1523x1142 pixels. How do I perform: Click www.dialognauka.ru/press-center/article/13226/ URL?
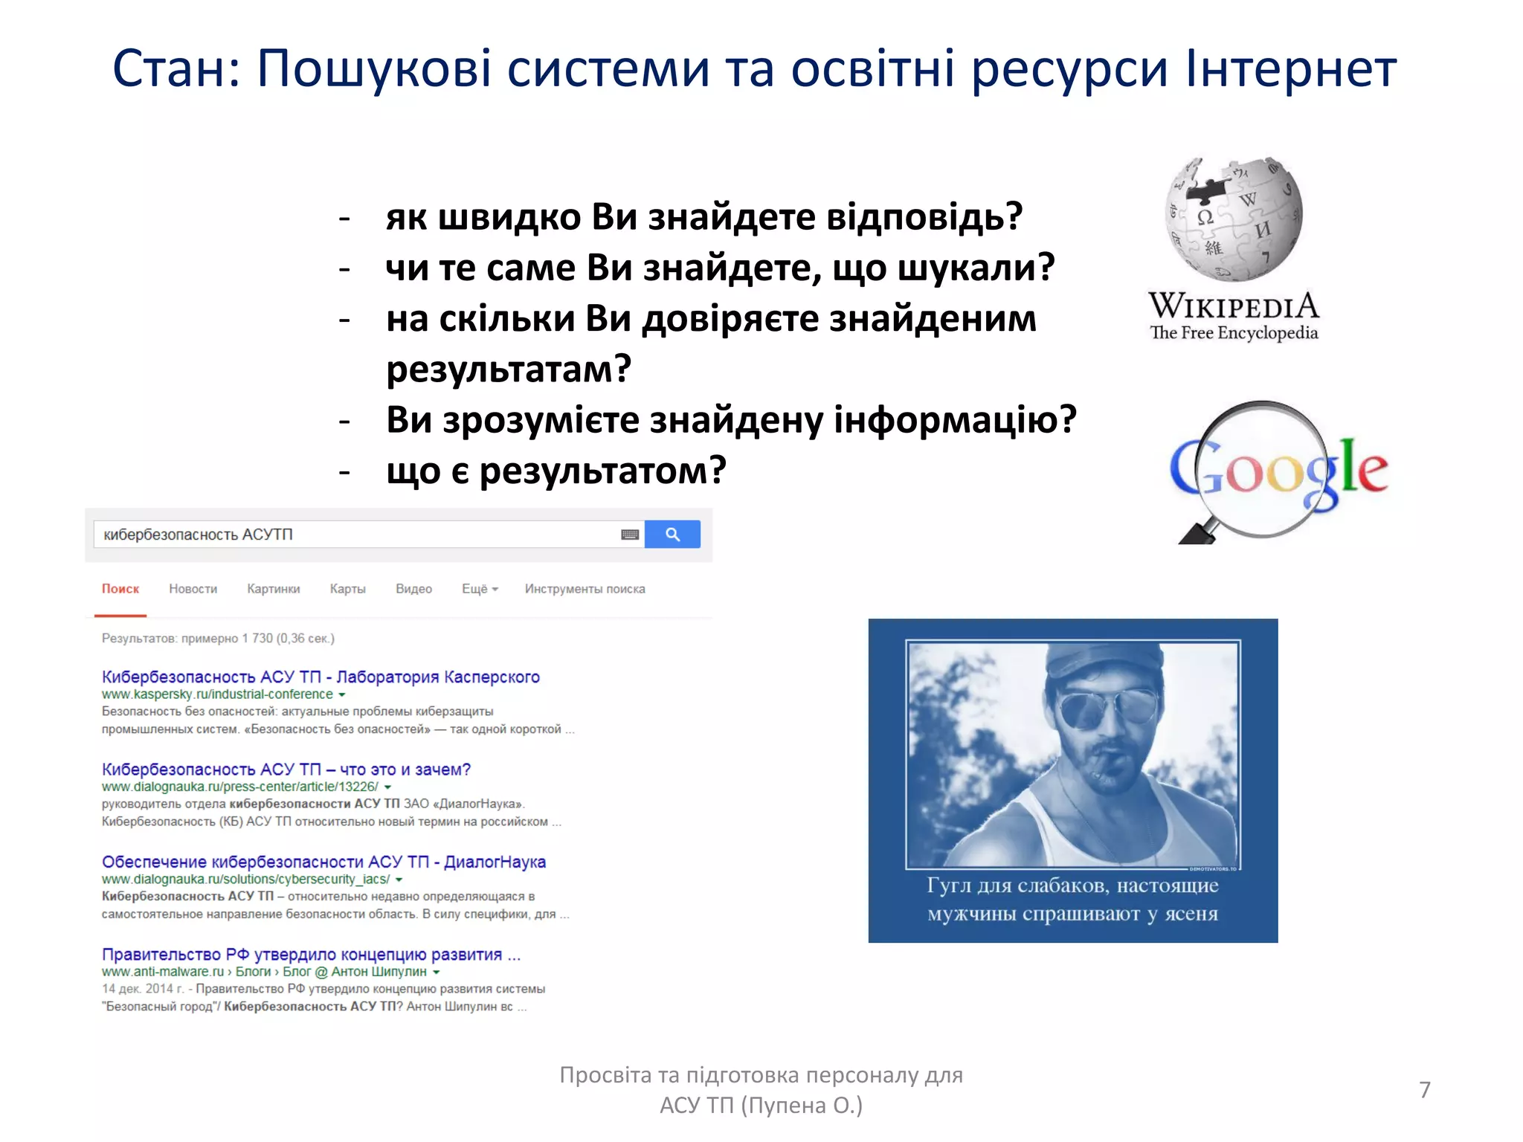(x=240, y=787)
